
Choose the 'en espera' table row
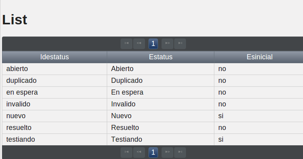point(152,92)
